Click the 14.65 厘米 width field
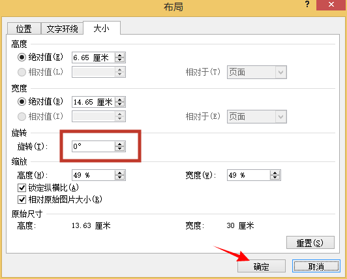This screenshot has height=279, width=347. click(x=93, y=102)
